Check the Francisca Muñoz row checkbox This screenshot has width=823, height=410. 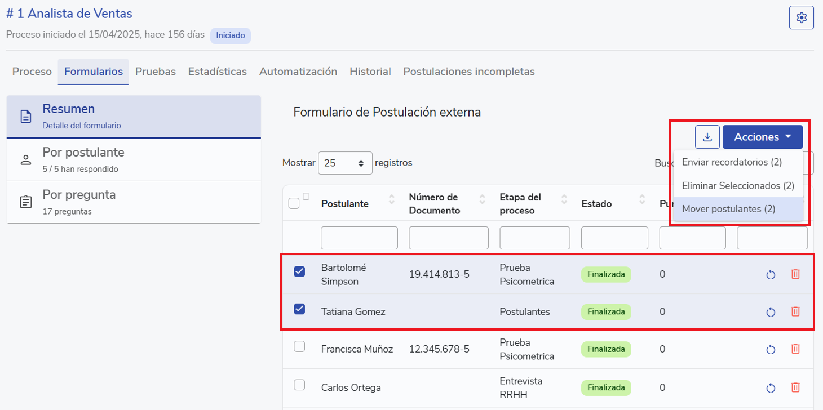[x=299, y=347]
